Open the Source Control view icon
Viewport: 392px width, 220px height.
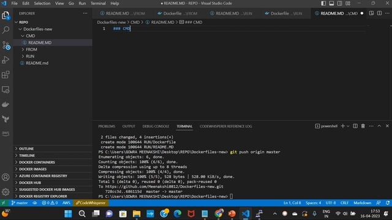6,45
